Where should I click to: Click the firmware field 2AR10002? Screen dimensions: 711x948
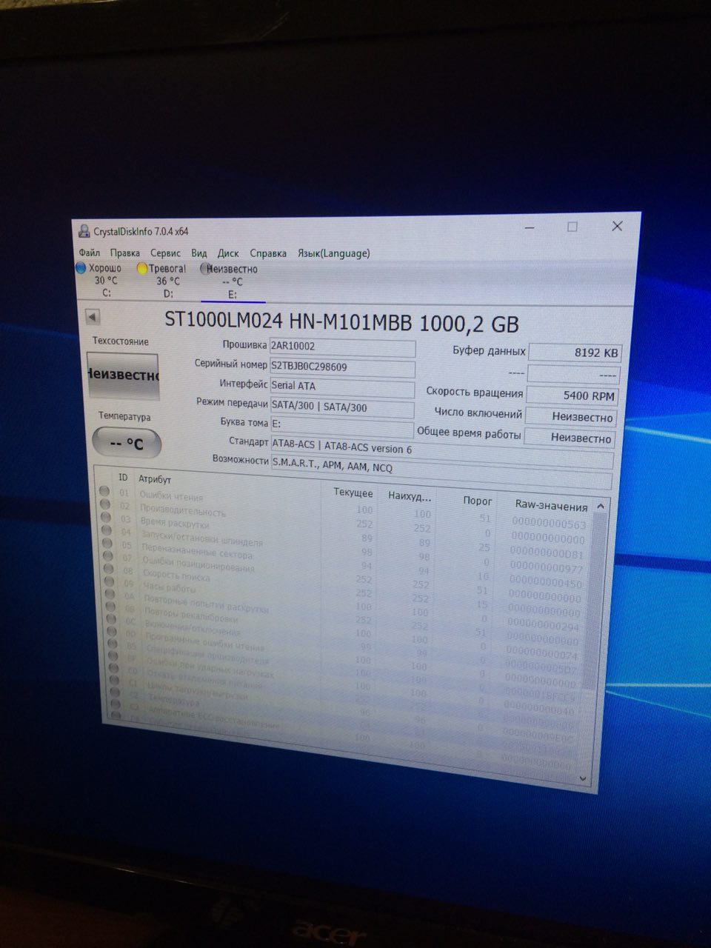pos(342,347)
